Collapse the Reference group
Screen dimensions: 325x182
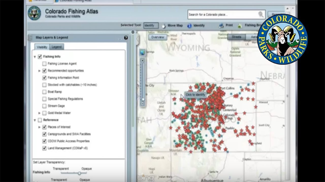pos(35,120)
